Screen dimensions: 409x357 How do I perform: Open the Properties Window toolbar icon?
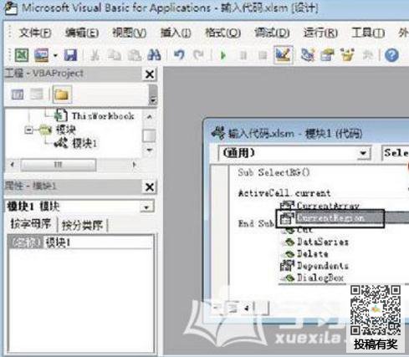(x=328, y=55)
